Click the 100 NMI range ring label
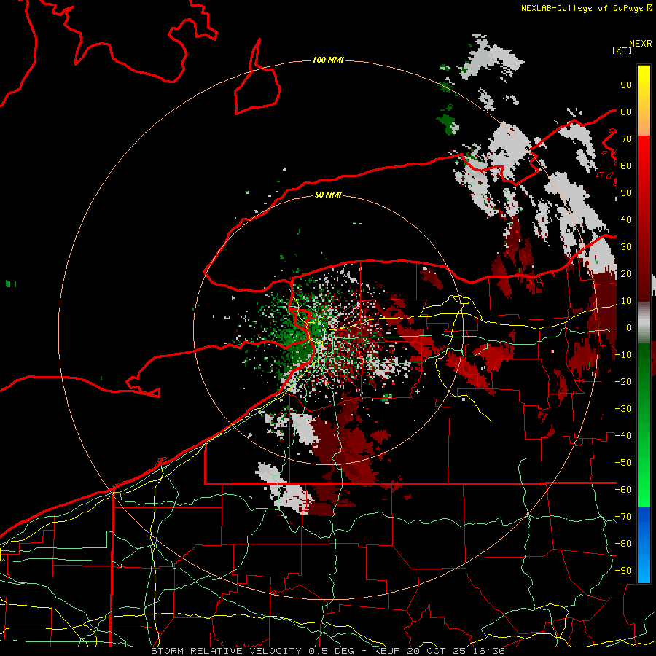The image size is (656, 656). coord(328,60)
